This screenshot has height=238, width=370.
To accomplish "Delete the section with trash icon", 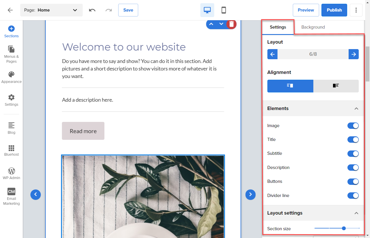I will click(231, 24).
